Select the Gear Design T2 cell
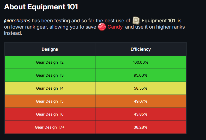Screen dimensions: 206x140 point(50,62)
